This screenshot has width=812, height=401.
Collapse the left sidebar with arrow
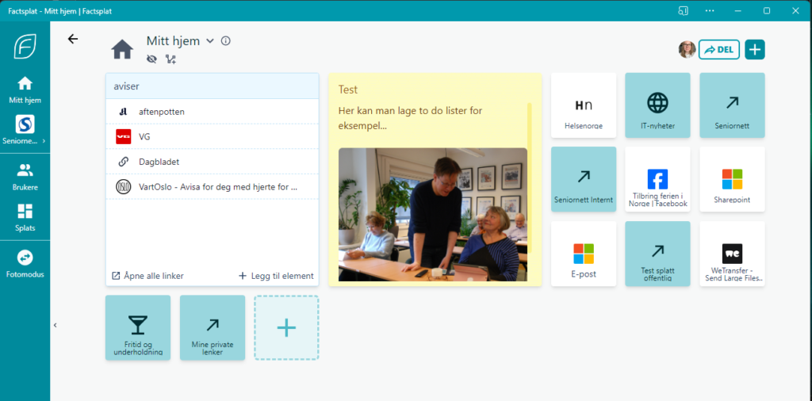click(55, 325)
